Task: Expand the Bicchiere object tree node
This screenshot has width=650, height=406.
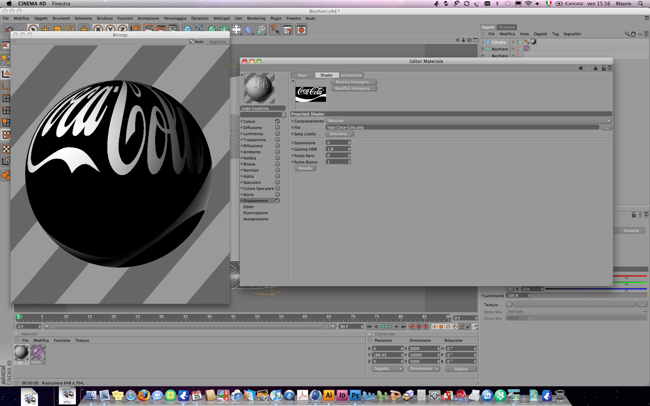Action: pos(482,49)
